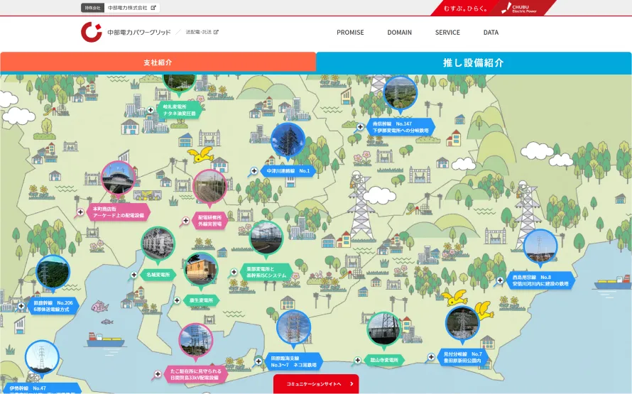Image resolution: width=632 pixels, height=394 pixels.
Task: Open the SERVICE menu
Action: [447, 33]
